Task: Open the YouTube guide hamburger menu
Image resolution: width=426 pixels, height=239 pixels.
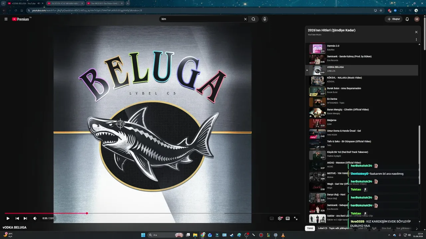Action: click(6, 19)
